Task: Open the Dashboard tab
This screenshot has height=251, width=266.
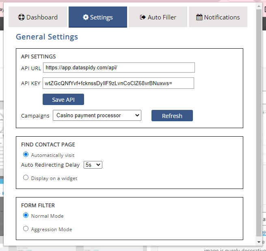Action: (38, 17)
